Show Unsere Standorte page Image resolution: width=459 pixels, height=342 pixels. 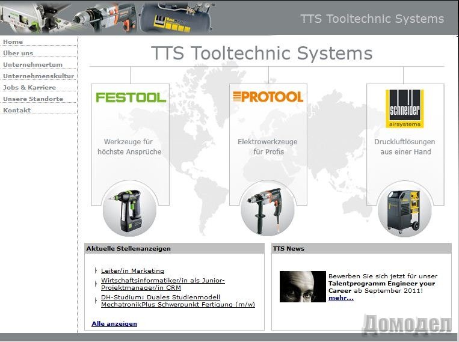coord(33,99)
